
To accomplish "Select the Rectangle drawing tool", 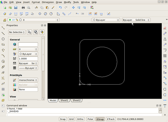I will point(3,44).
